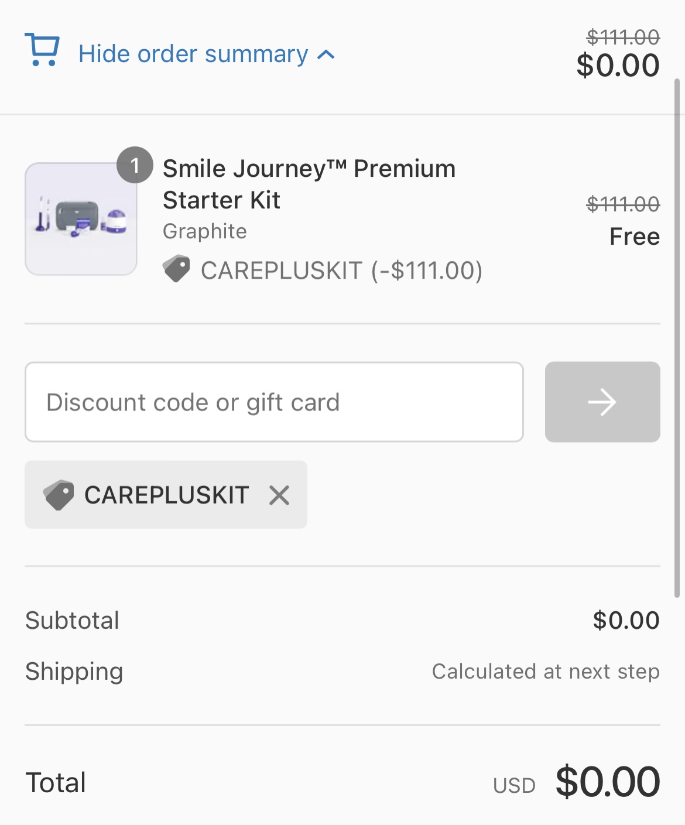Click the Subtotal amount of $0.00
685x825 pixels.
626,619
